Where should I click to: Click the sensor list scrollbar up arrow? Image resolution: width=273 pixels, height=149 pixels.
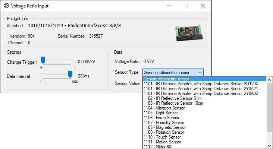(269, 80)
